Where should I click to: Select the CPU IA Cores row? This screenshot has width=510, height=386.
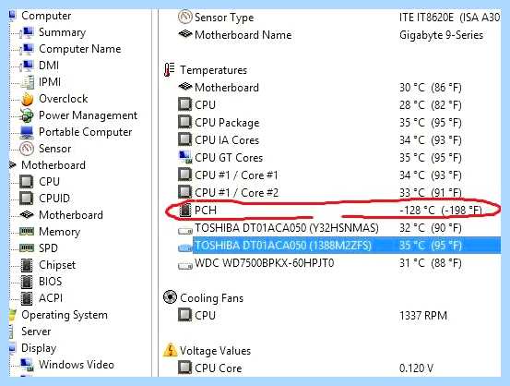tap(320, 140)
